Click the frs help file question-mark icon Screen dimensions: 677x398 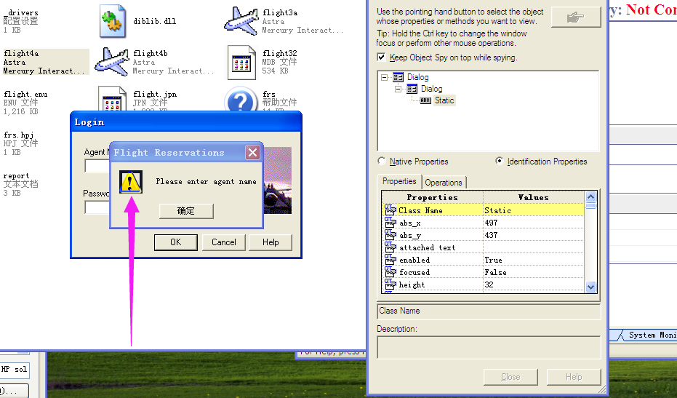[241, 100]
